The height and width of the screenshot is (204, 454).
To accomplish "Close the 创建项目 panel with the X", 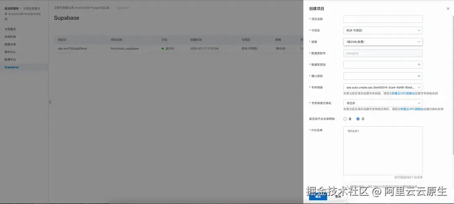I will [448, 9].
